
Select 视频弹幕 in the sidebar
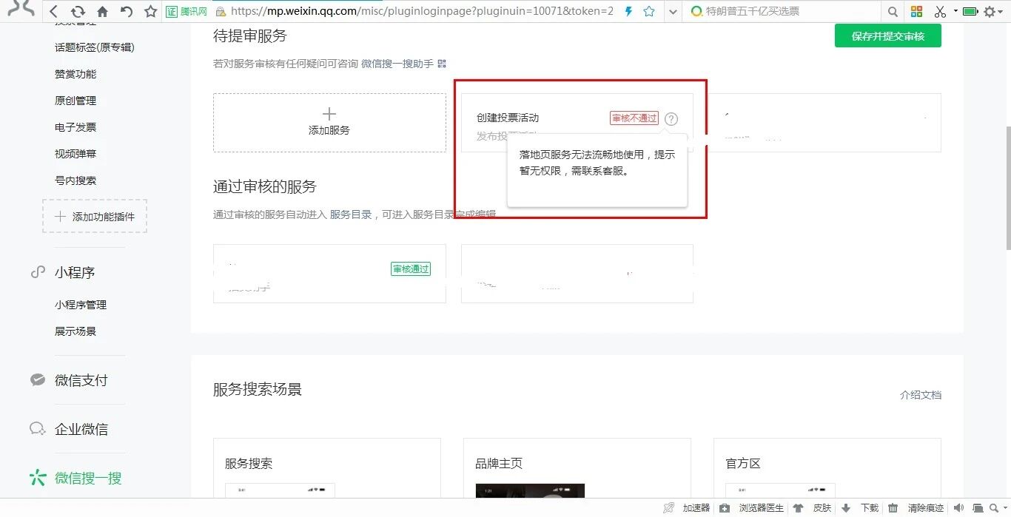click(75, 154)
